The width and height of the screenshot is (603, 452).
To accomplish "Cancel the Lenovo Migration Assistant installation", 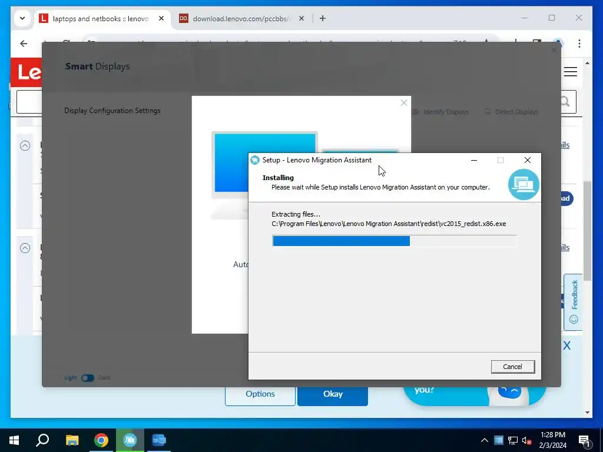I will click(513, 367).
